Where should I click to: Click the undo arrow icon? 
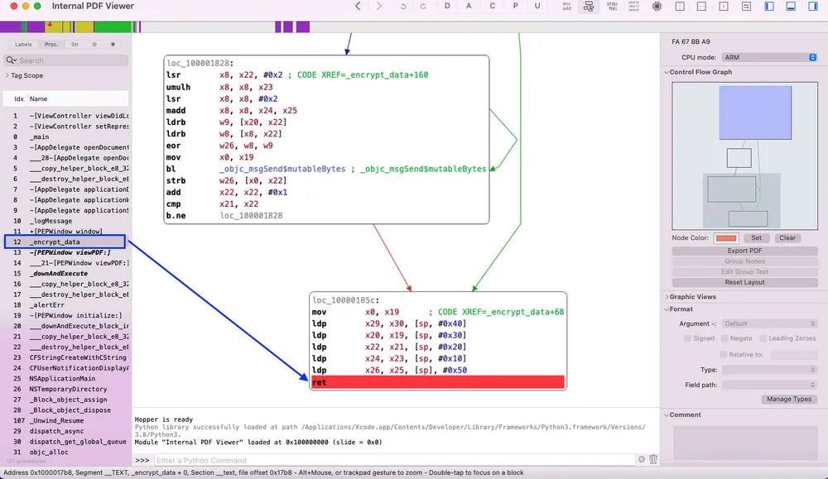click(x=403, y=7)
